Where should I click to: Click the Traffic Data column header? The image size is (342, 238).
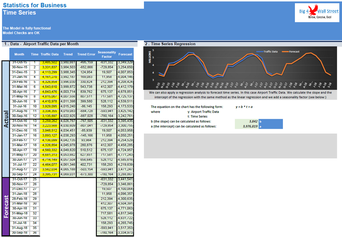49,54
